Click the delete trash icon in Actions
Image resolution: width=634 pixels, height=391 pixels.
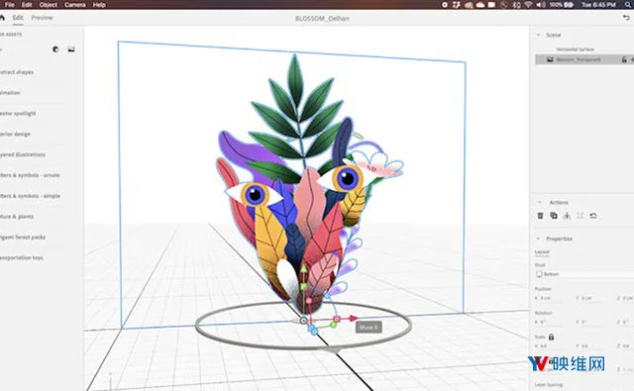[x=540, y=216]
